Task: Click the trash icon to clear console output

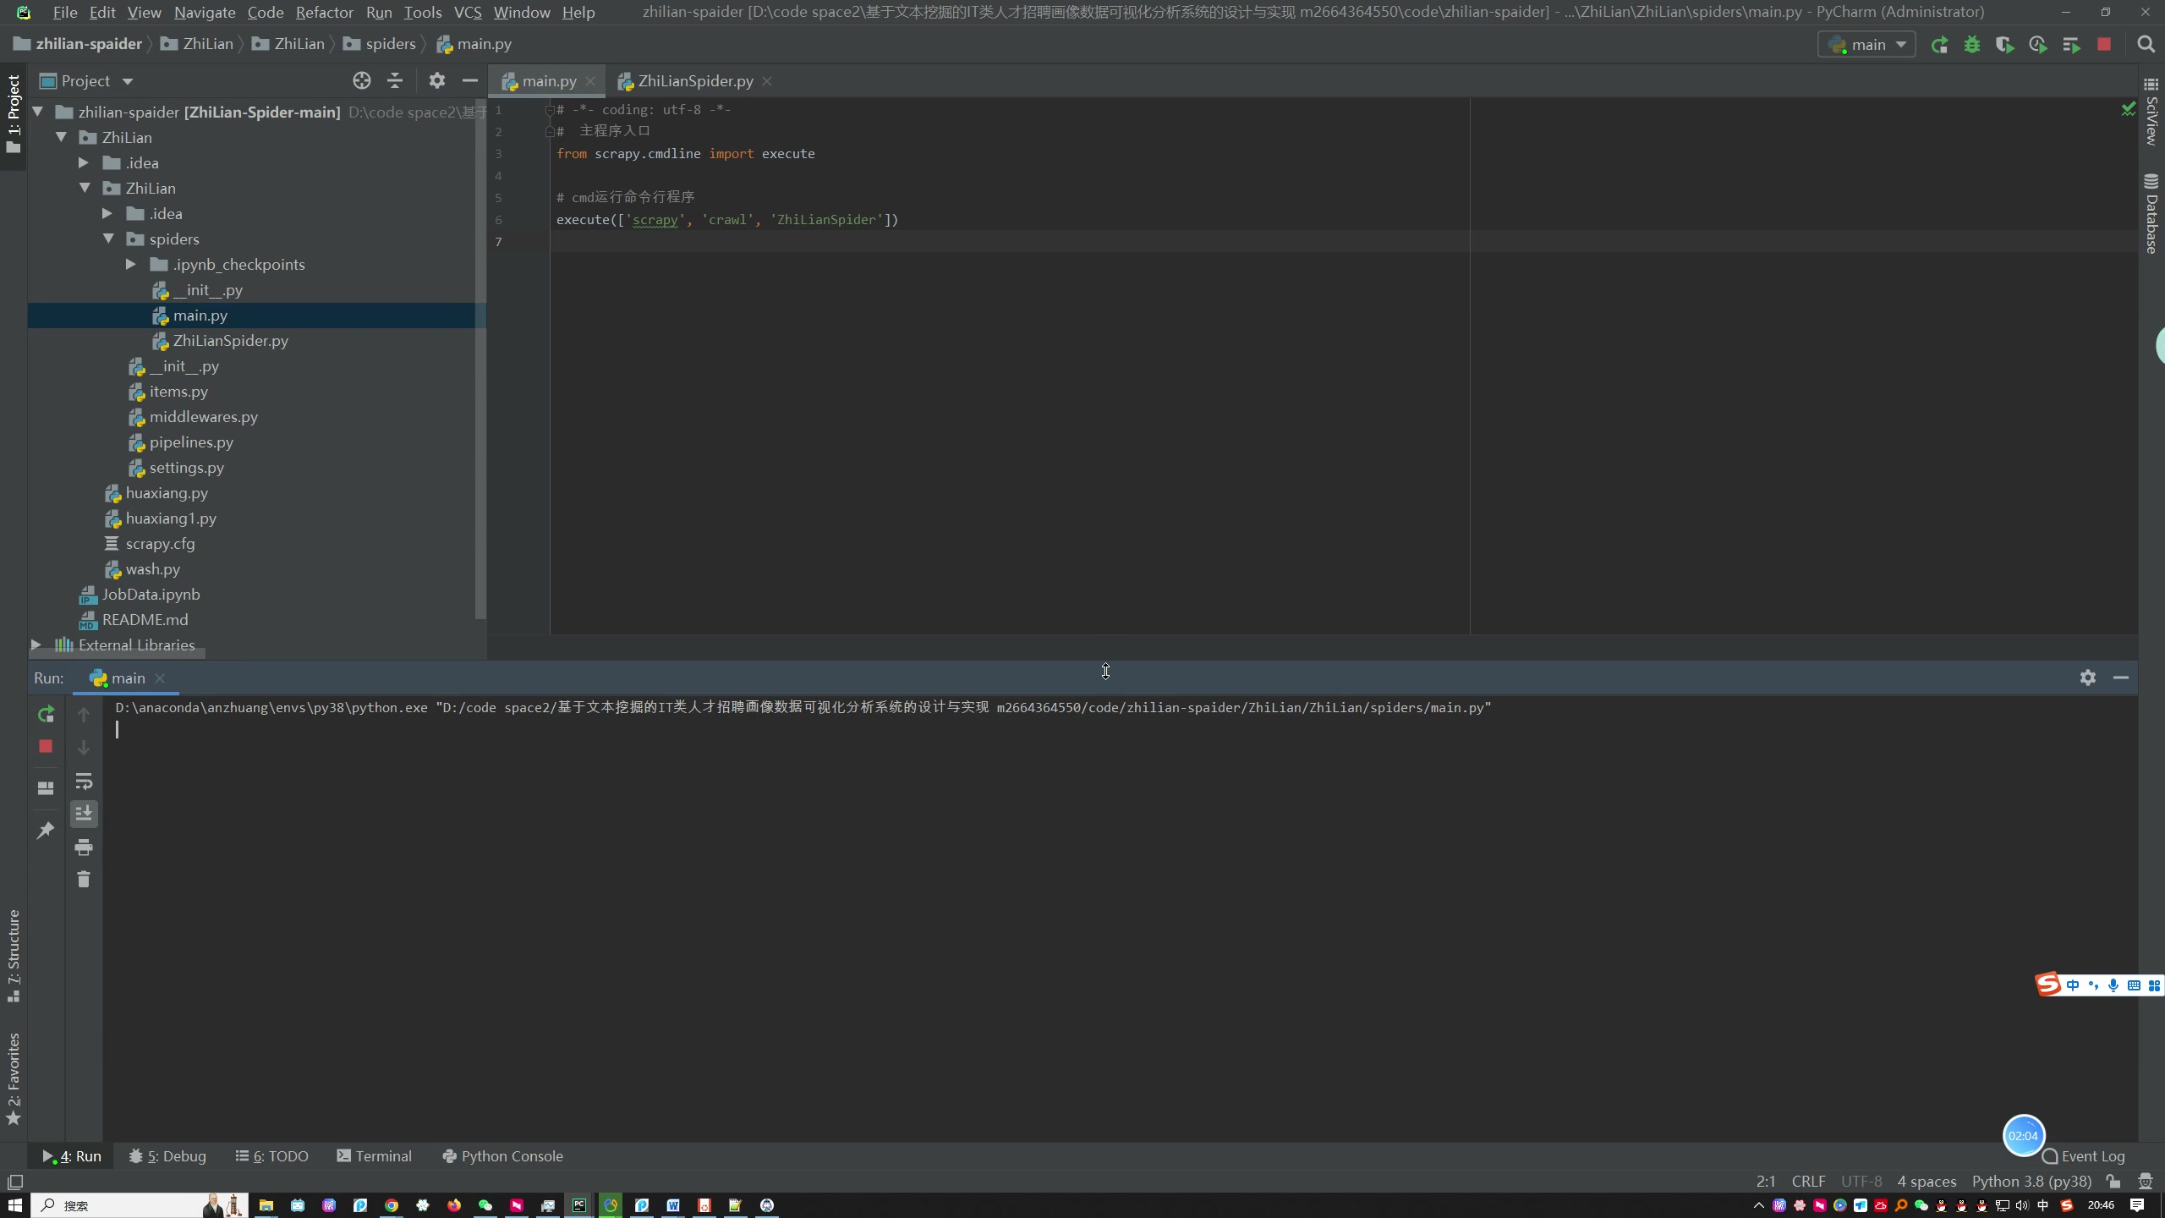Action: (83, 880)
